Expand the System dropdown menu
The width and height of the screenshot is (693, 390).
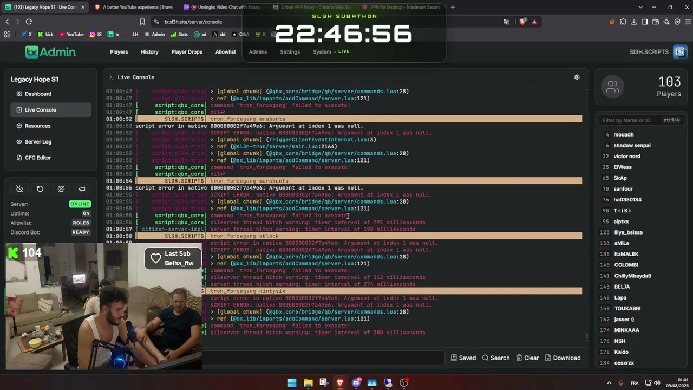(x=324, y=52)
